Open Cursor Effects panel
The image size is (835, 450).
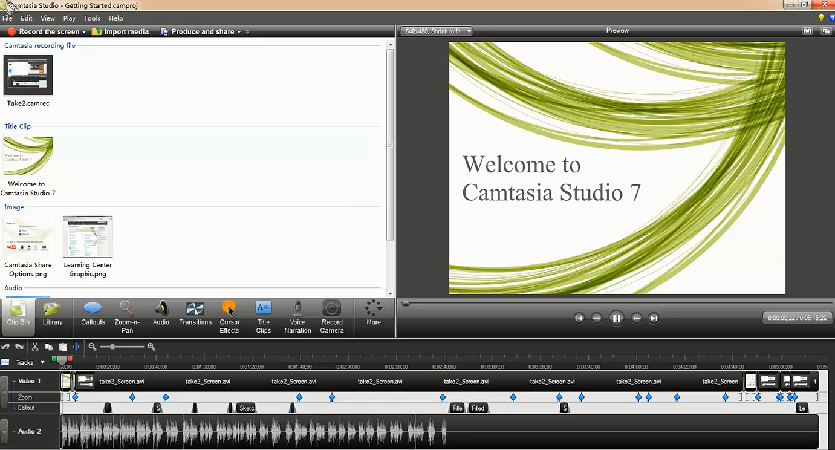coord(229,315)
